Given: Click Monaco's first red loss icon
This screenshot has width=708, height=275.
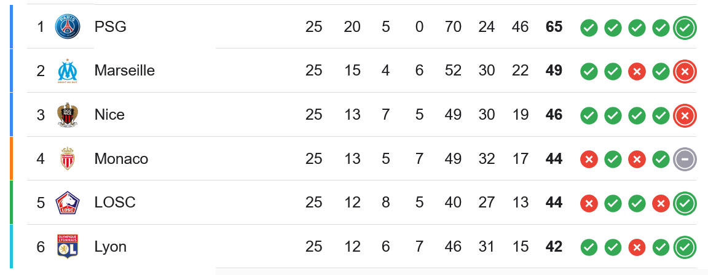Looking at the screenshot, I should pyautogui.click(x=588, y=160).
